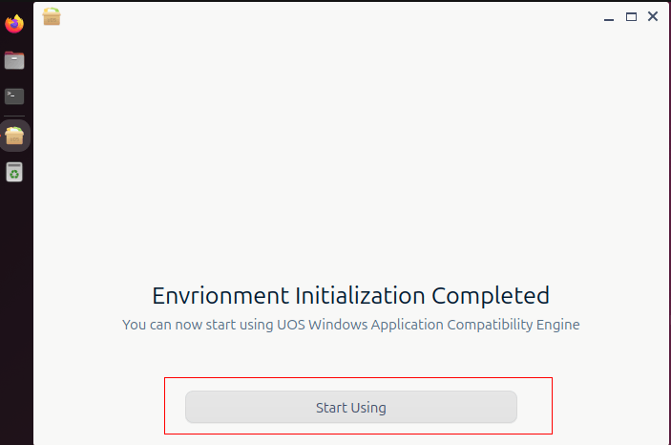The image size is (671, 445).
Task: Click the word Application in the subtitle
Action: [x=407, y=325]
